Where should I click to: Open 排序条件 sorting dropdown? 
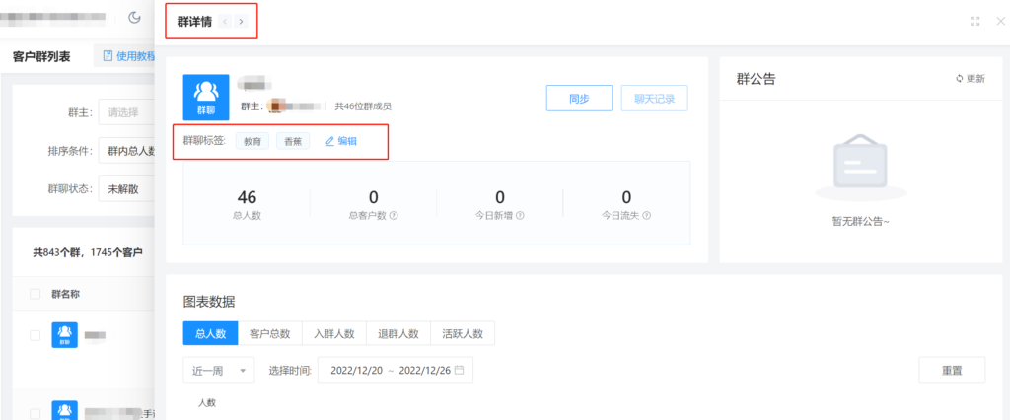click(127, 151)
